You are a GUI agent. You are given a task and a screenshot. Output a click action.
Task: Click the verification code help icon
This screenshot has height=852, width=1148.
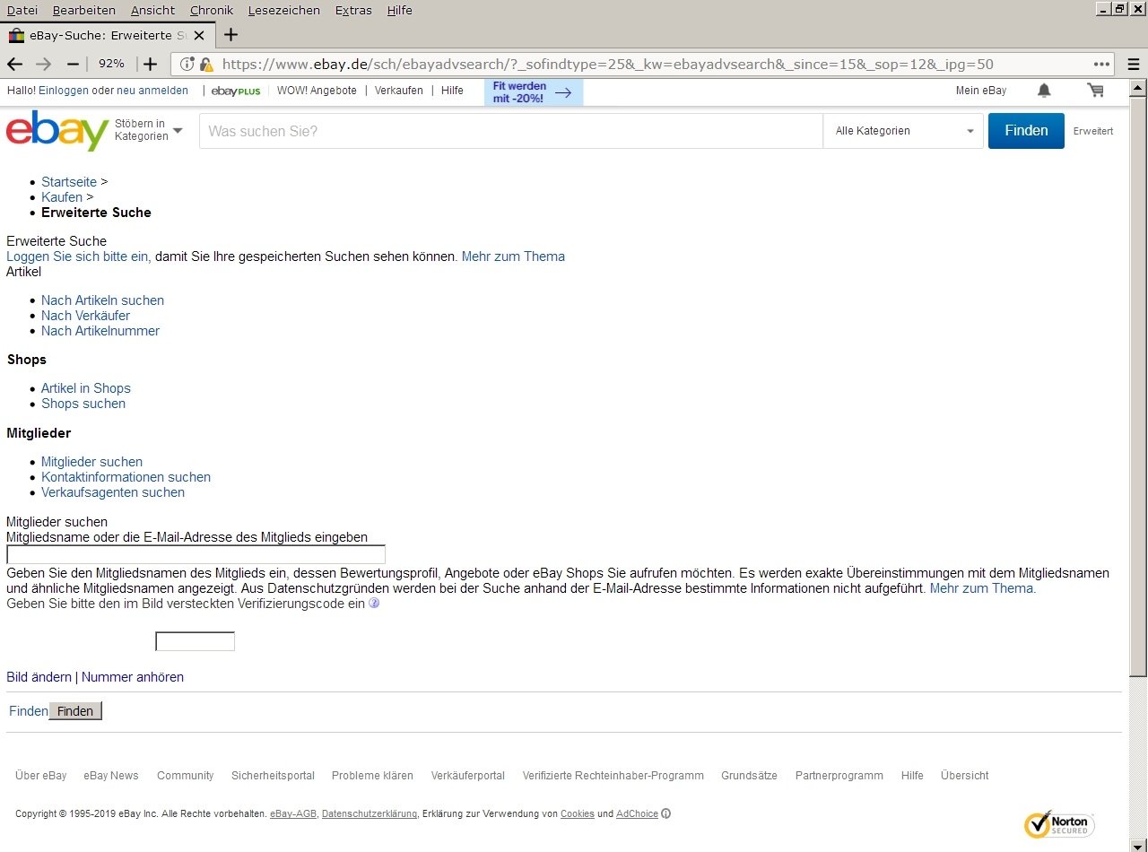point(374,604)
